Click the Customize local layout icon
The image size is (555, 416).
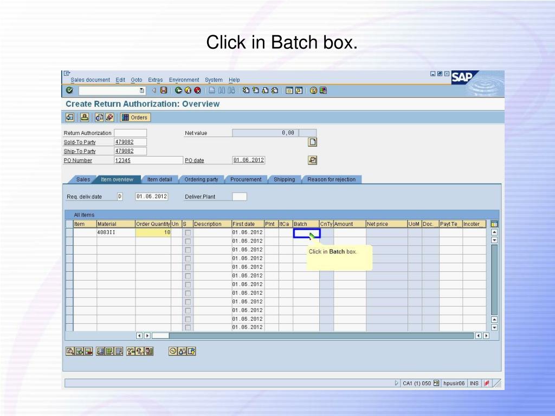coord(323,90)
